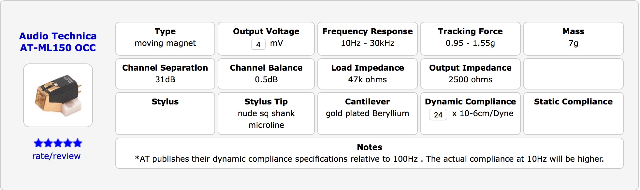Focus the Dynamic Compliance value field
Image resolution: width=640 pixels, height=190 pixels.
438,115
